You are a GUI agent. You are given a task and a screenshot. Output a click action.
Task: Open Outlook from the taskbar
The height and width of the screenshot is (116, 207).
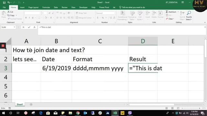pyautogui.click(x=85, y=113)
